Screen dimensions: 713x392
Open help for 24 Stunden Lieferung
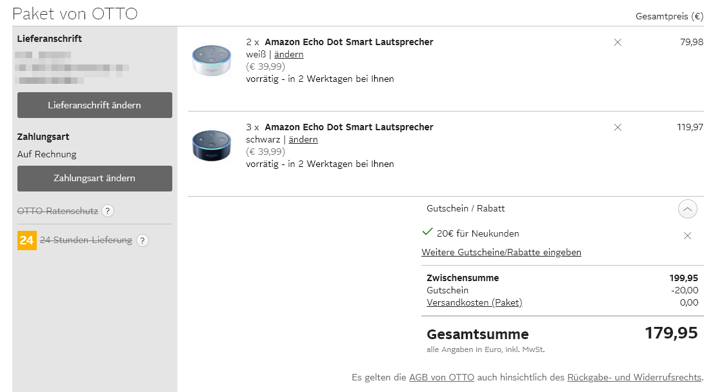click(143, 240)
